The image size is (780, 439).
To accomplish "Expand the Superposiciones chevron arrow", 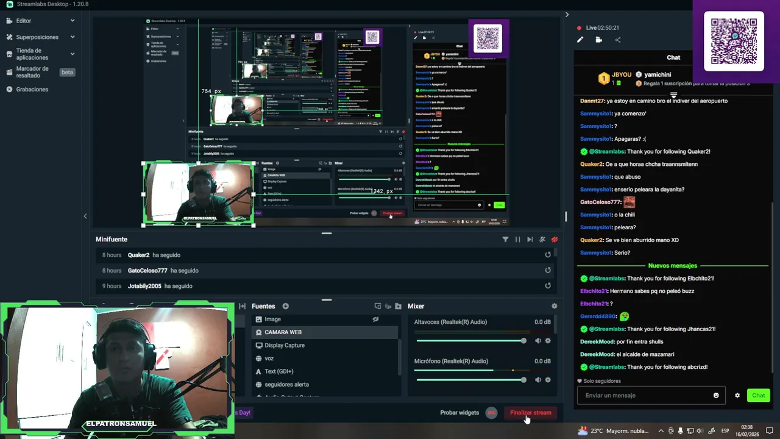I will click(73, 37).
